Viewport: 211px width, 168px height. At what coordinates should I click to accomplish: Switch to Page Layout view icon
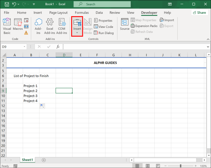click(x=148, y=166)
